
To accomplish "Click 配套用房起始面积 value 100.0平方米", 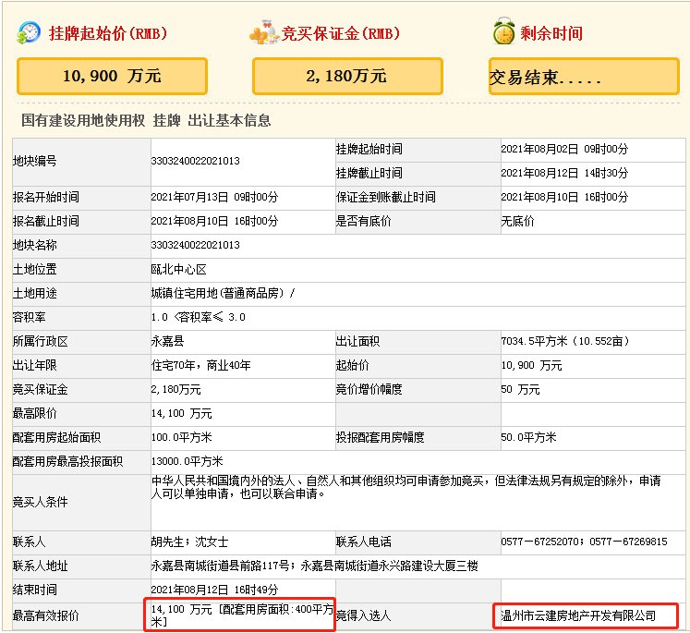I will click(x=181, y=437).
